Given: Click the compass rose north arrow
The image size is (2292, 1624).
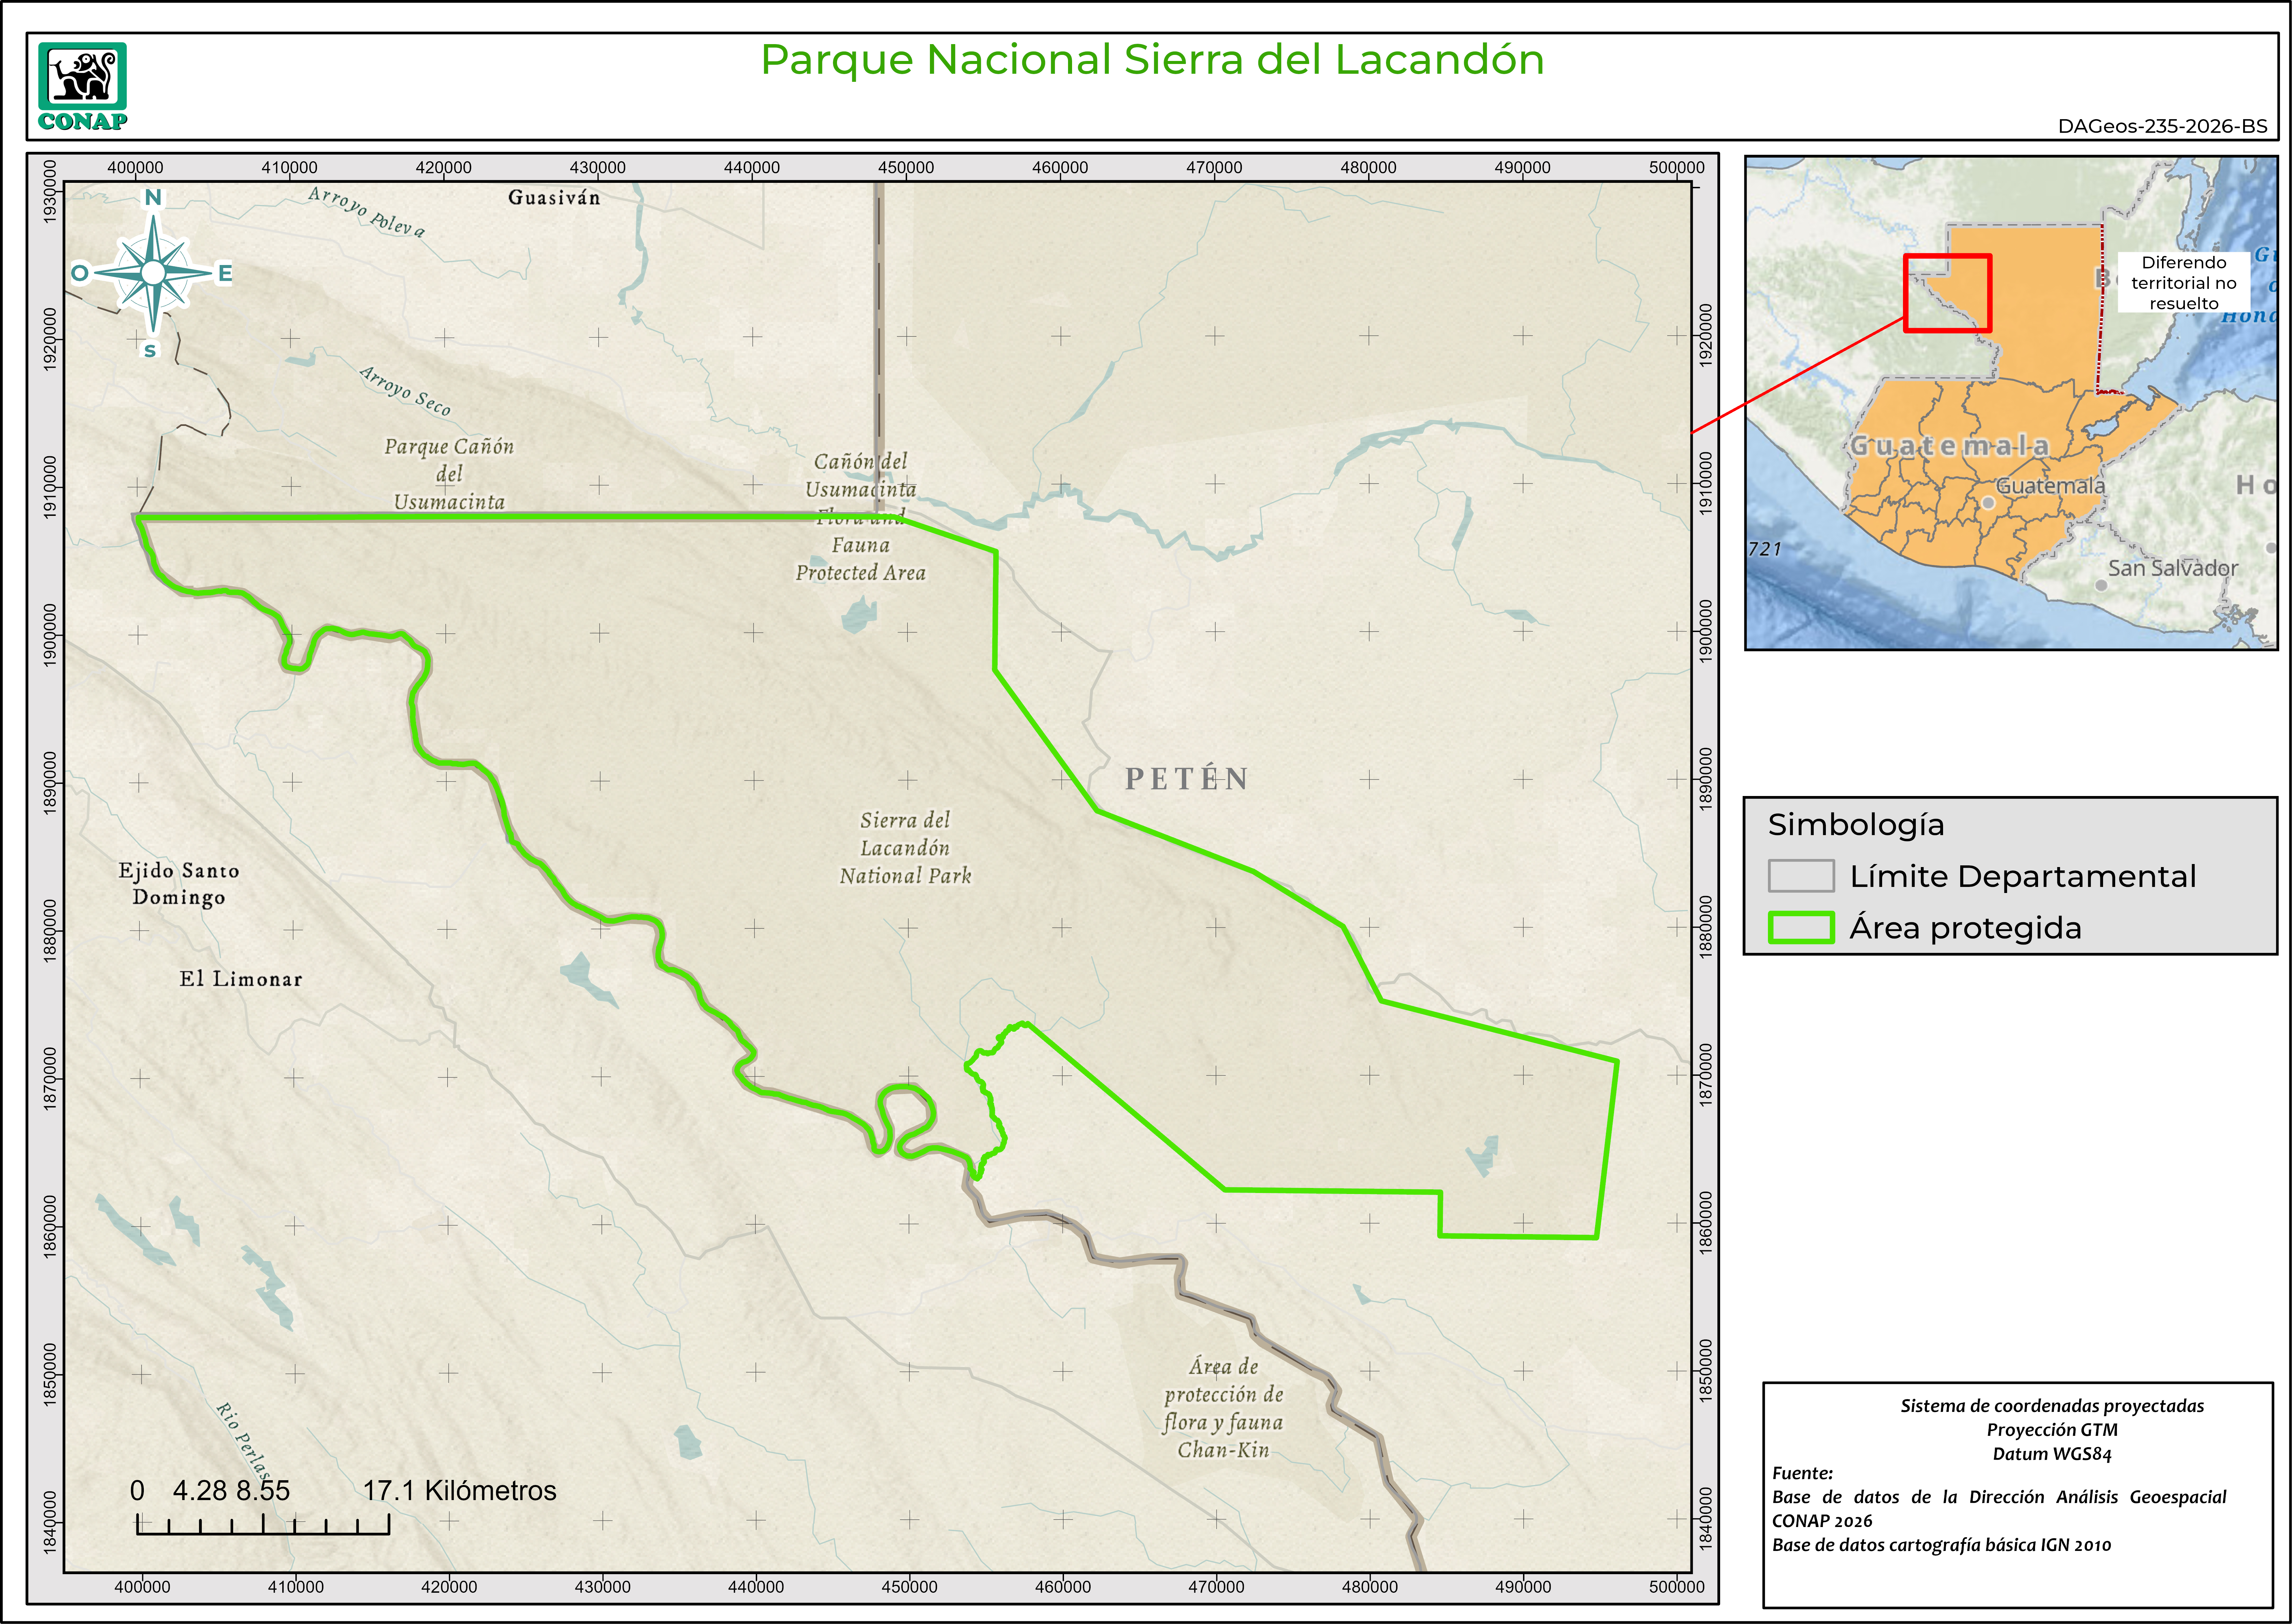Looking at the screenshot, I should click(153, 272).
